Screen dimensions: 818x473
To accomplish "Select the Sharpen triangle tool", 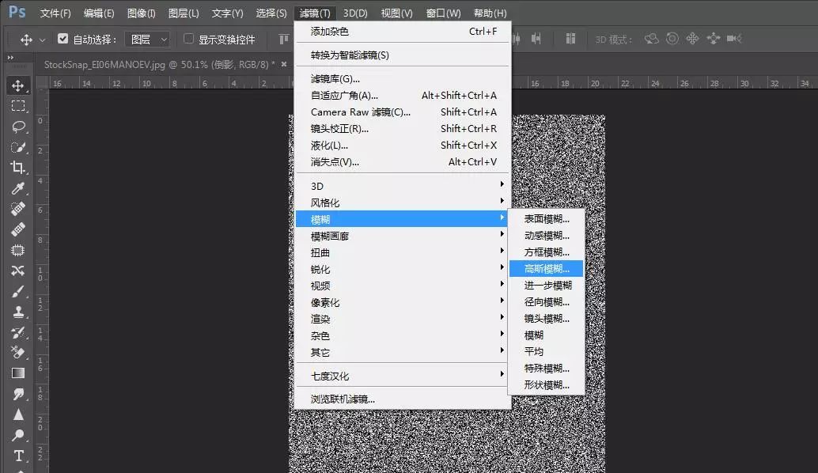I will (18, 414).
